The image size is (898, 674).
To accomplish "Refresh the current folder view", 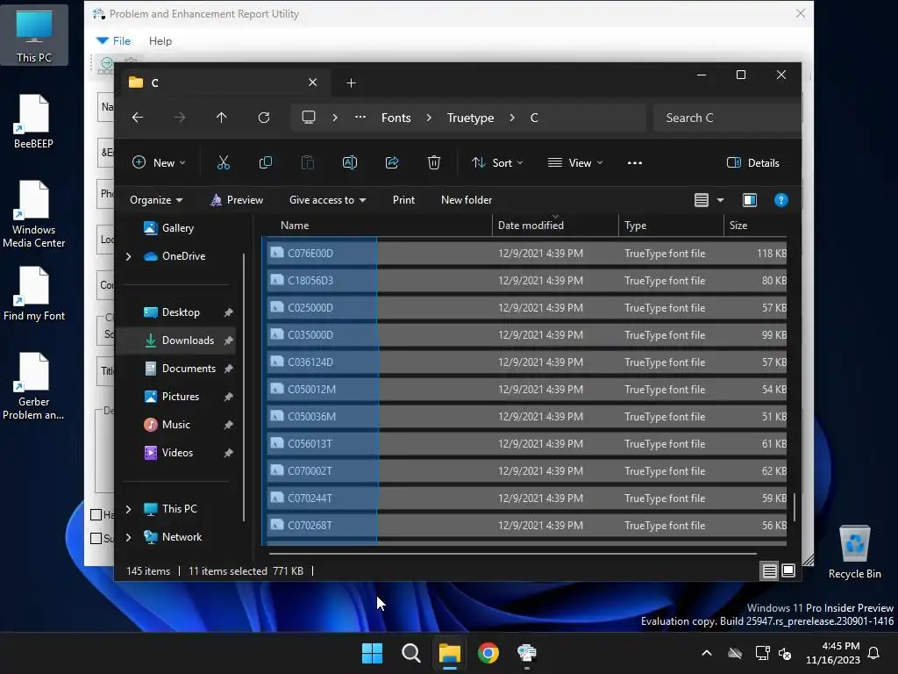I will tap(264, 118).
